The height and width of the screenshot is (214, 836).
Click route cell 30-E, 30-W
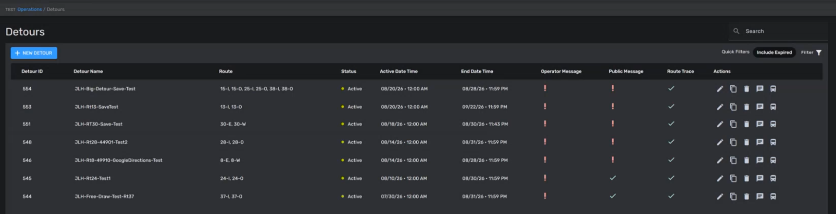pos(233,125)
